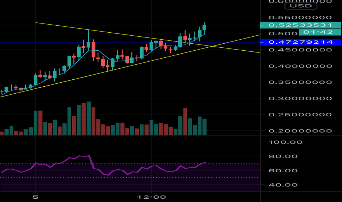Click the 0.35000000 price axis label

coord(300,82)
